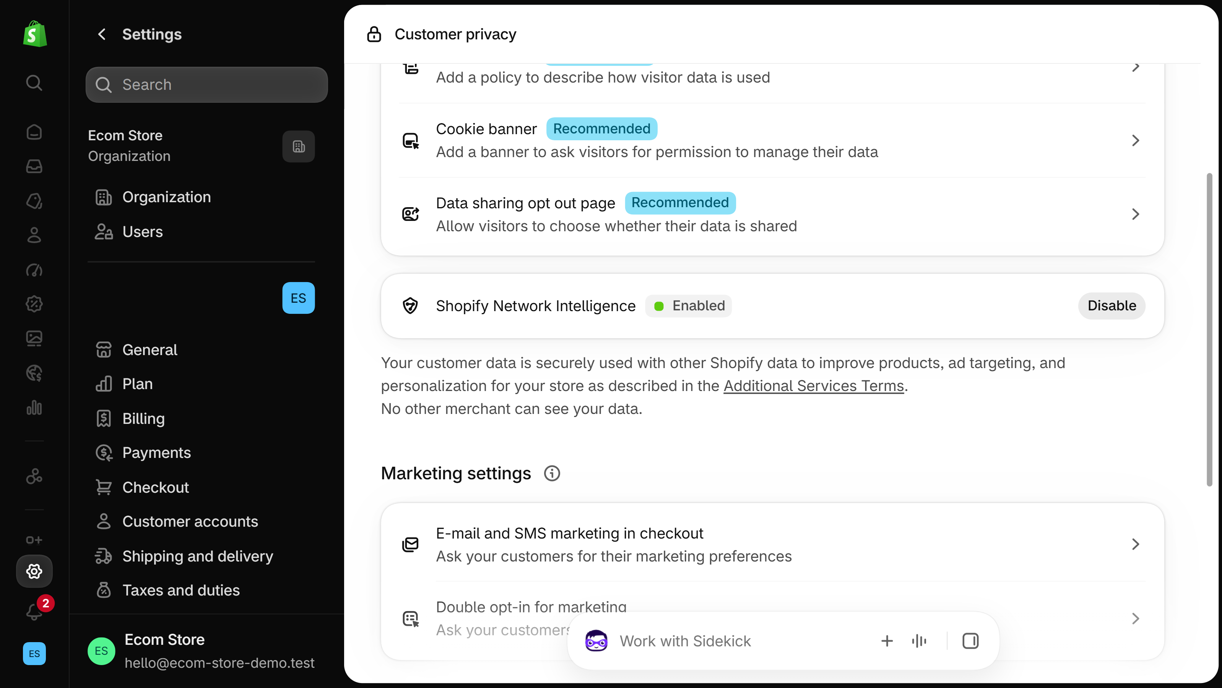This screenshot has height=688, width=1222.
Task: Open the search icon in left rail
Action: [34, 83]
